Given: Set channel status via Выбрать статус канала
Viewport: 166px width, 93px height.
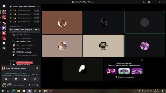Looking at the screenshot, I should (20, 32).
